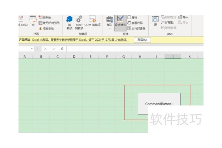Select column I header
The image size is (222, 148).
(x=157, y=57)
